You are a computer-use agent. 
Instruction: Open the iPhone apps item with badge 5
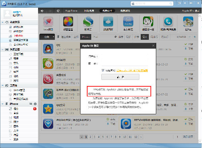19,109
